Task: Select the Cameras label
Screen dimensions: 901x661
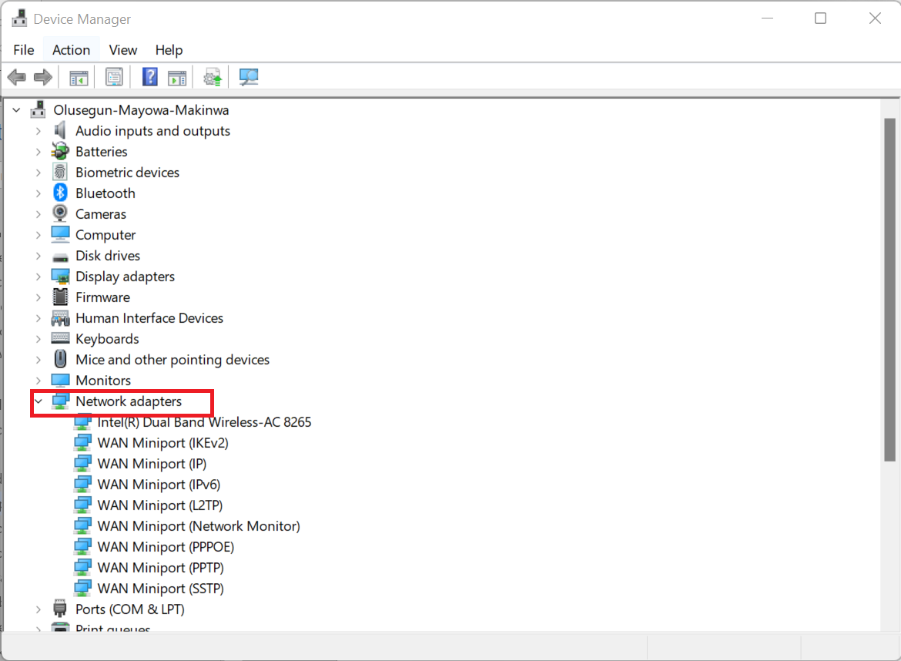Action: click(101, 214)
